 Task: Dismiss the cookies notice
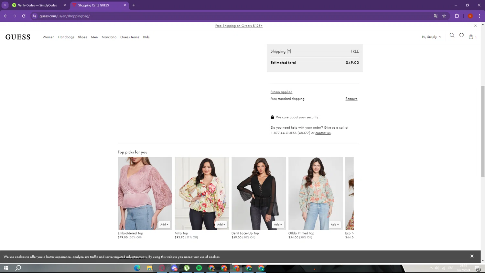472,256
